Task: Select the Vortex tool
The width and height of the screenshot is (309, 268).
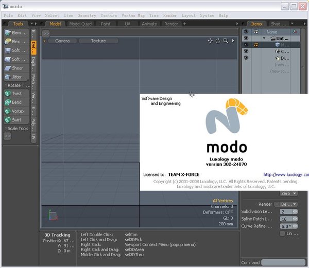Action: pos(16,111)
